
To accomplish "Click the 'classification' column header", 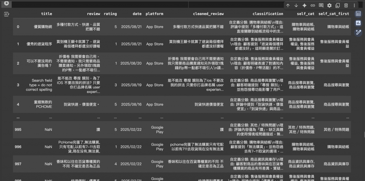I will [x=268, y=14].
